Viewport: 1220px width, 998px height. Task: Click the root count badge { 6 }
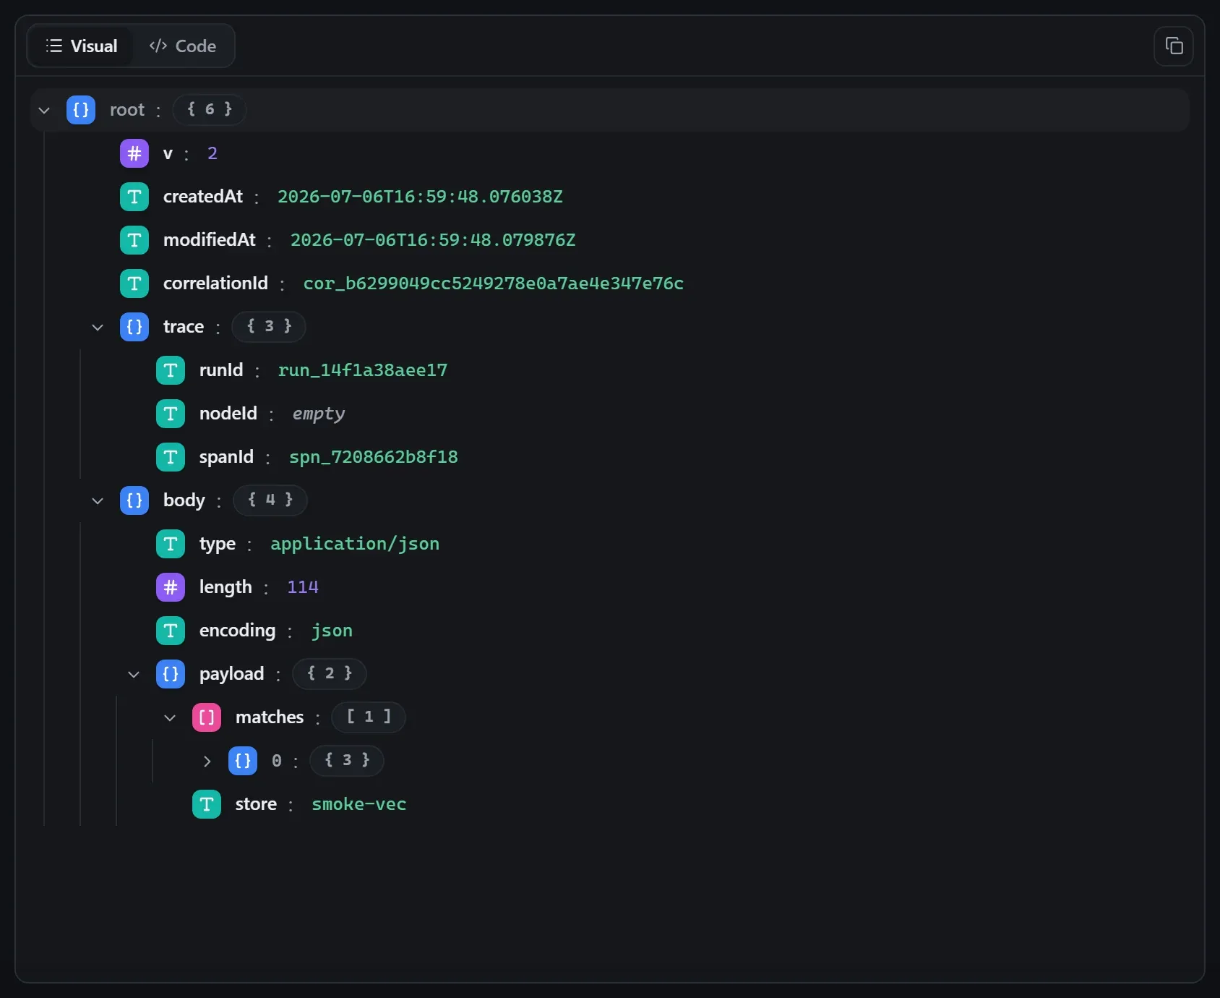210,109
